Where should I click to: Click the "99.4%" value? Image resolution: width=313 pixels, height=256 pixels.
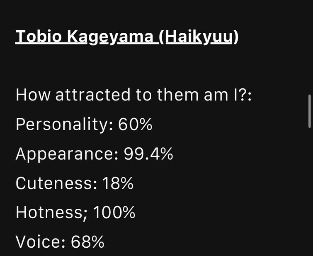click(x=148, y=154)
